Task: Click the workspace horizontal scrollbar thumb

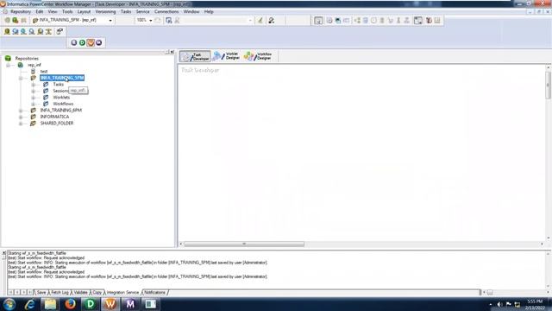Action: [244, 244]
